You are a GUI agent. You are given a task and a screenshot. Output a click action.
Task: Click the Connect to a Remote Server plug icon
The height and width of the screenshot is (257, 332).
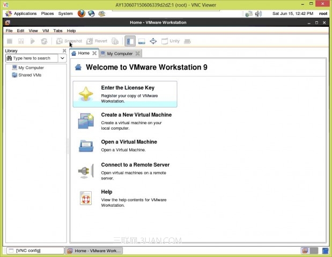(86, 171)
